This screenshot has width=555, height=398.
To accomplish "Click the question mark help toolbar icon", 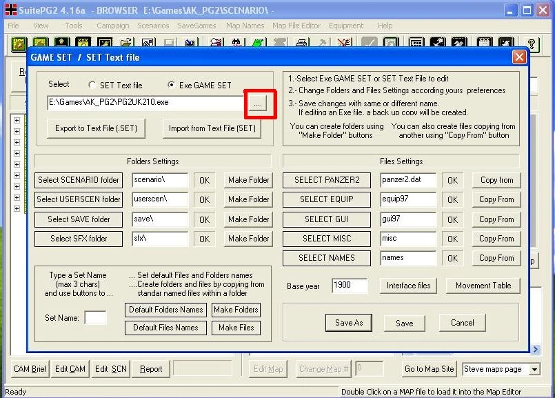I will [530, 44].
